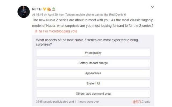
Task: Choose Battery life/fast charge poll option
Action: (x=93, y=63)
